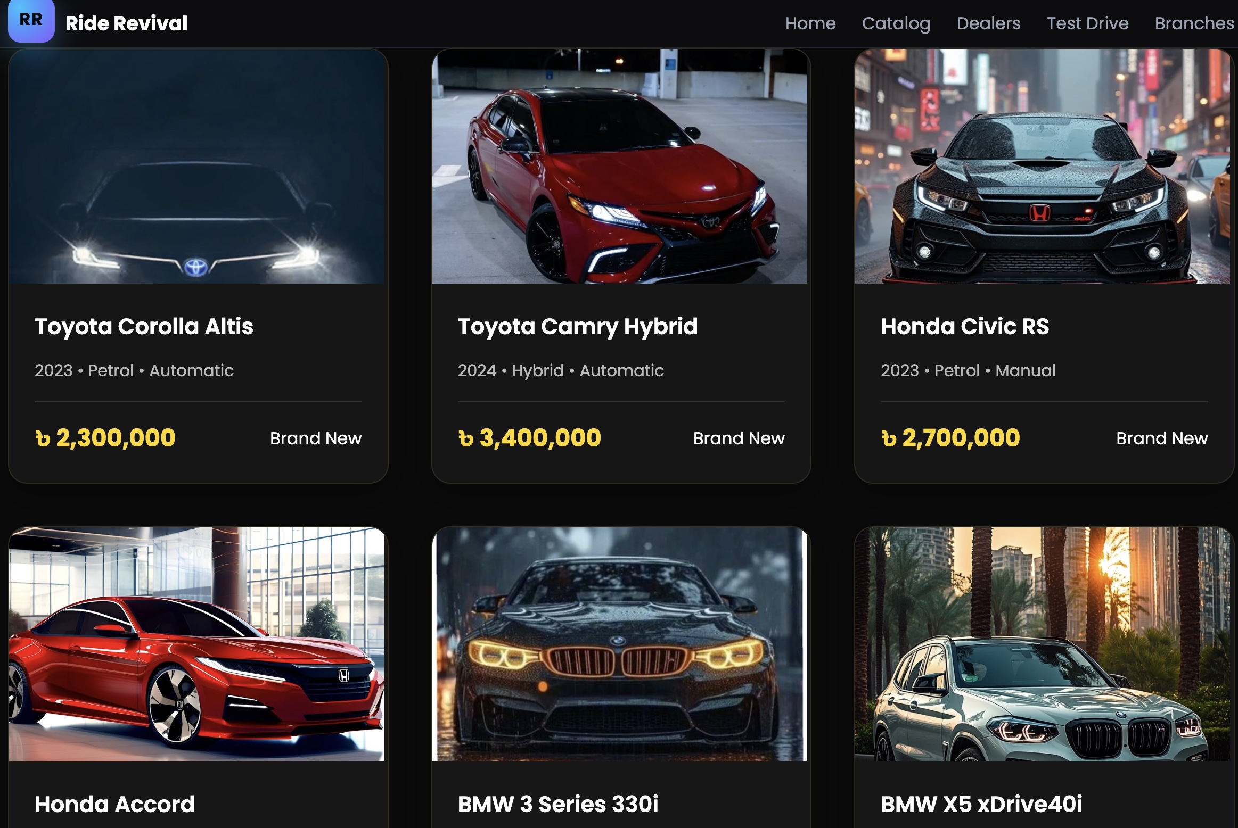Click the ৳ 2,700,000 price label
The width and height of the screenshot is (1238, 828).
(x=950, y=438)
